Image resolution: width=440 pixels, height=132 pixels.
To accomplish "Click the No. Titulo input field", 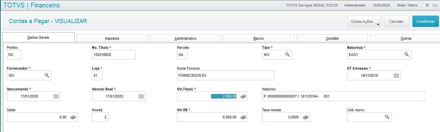I will click(114, 55).
